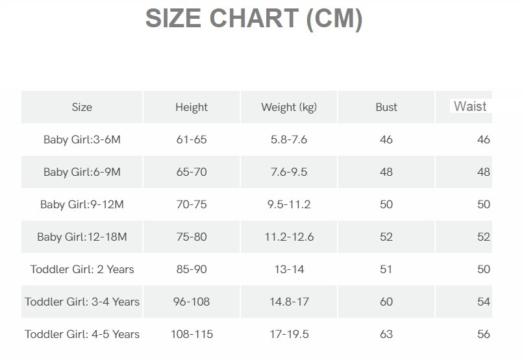Click the Baby Girl:6-9M row label
524x362 pixels.
click(x=82, y=172)
